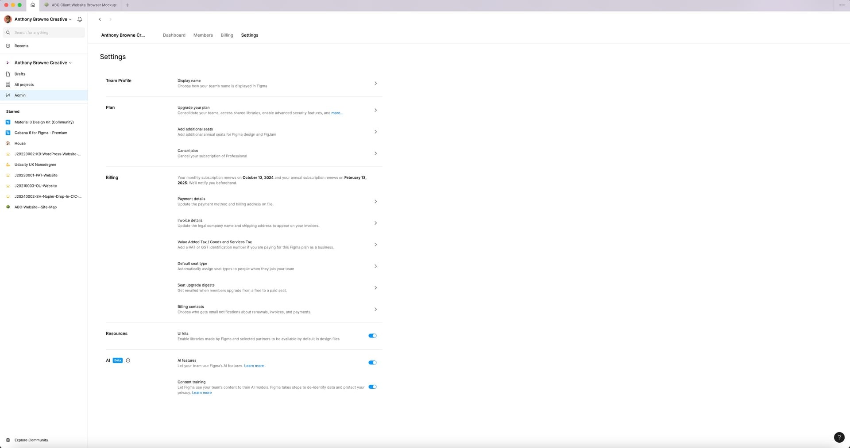Viewport: 850px width, 448px height.
Task: Open J20240002-SH-Napier-Drop-In-CIC starred file
Action: tap(44, 196)
